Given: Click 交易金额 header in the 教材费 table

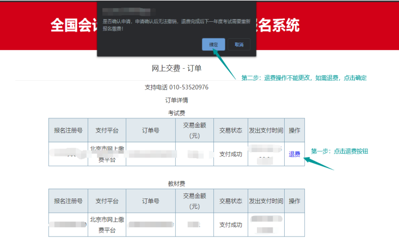Looking at the screenshot, I should click(x=194, y=201).
